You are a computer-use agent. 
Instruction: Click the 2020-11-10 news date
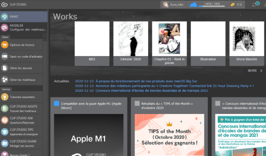tap(84, 91)
